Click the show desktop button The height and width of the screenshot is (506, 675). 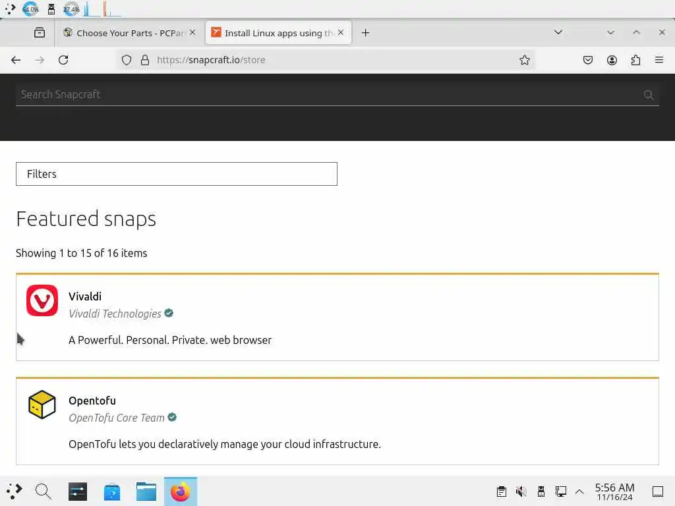[x=657, y=492]
